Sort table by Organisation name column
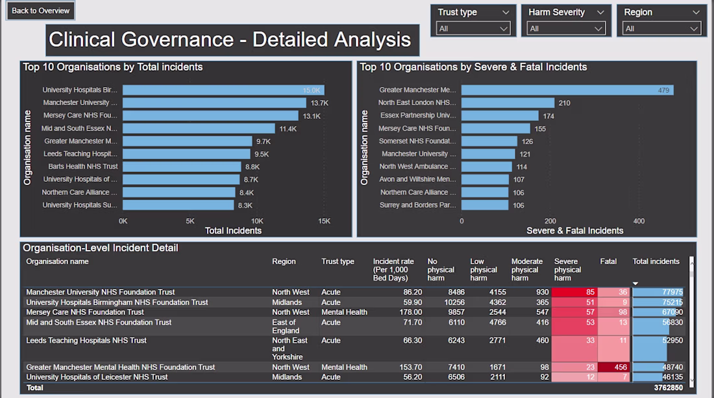Screen dimensions: 714x398 [57, 262]
